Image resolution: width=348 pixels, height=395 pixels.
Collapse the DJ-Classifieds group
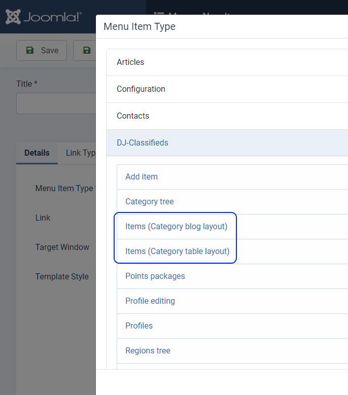[x=227, y=143]
